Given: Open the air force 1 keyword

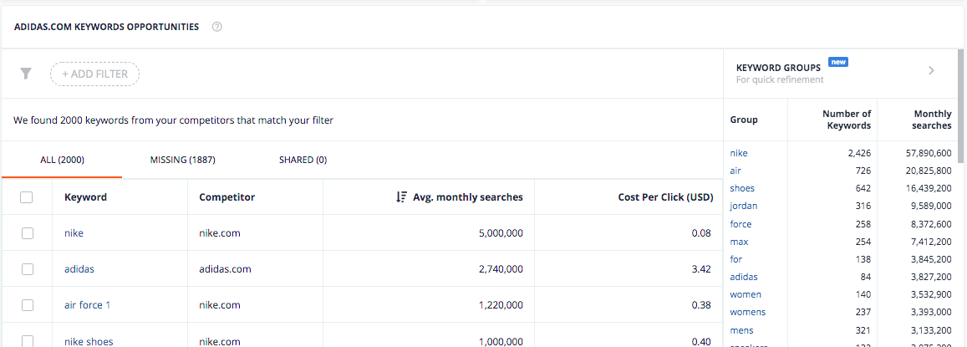Looking at the screenshot, I should (88, 305).
